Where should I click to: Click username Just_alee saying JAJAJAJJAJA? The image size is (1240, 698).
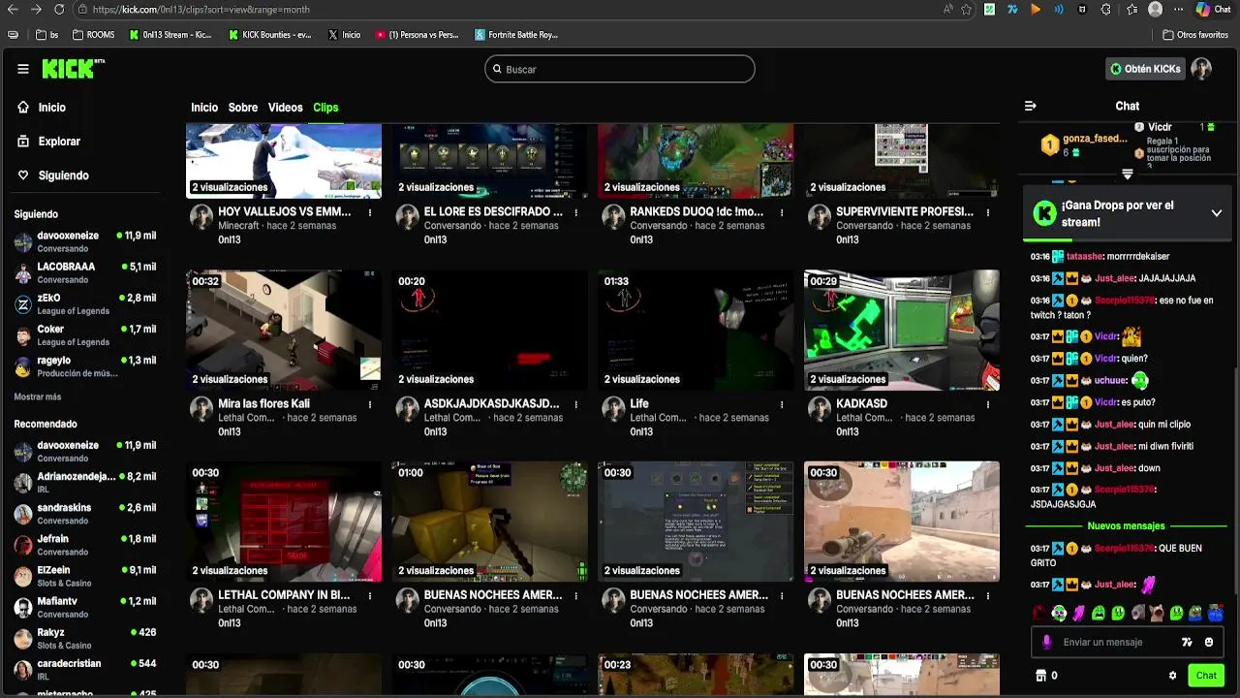pyautogui.click(x=1114, y=278)
